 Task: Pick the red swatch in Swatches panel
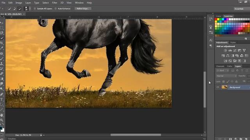[x=216, y=19]
